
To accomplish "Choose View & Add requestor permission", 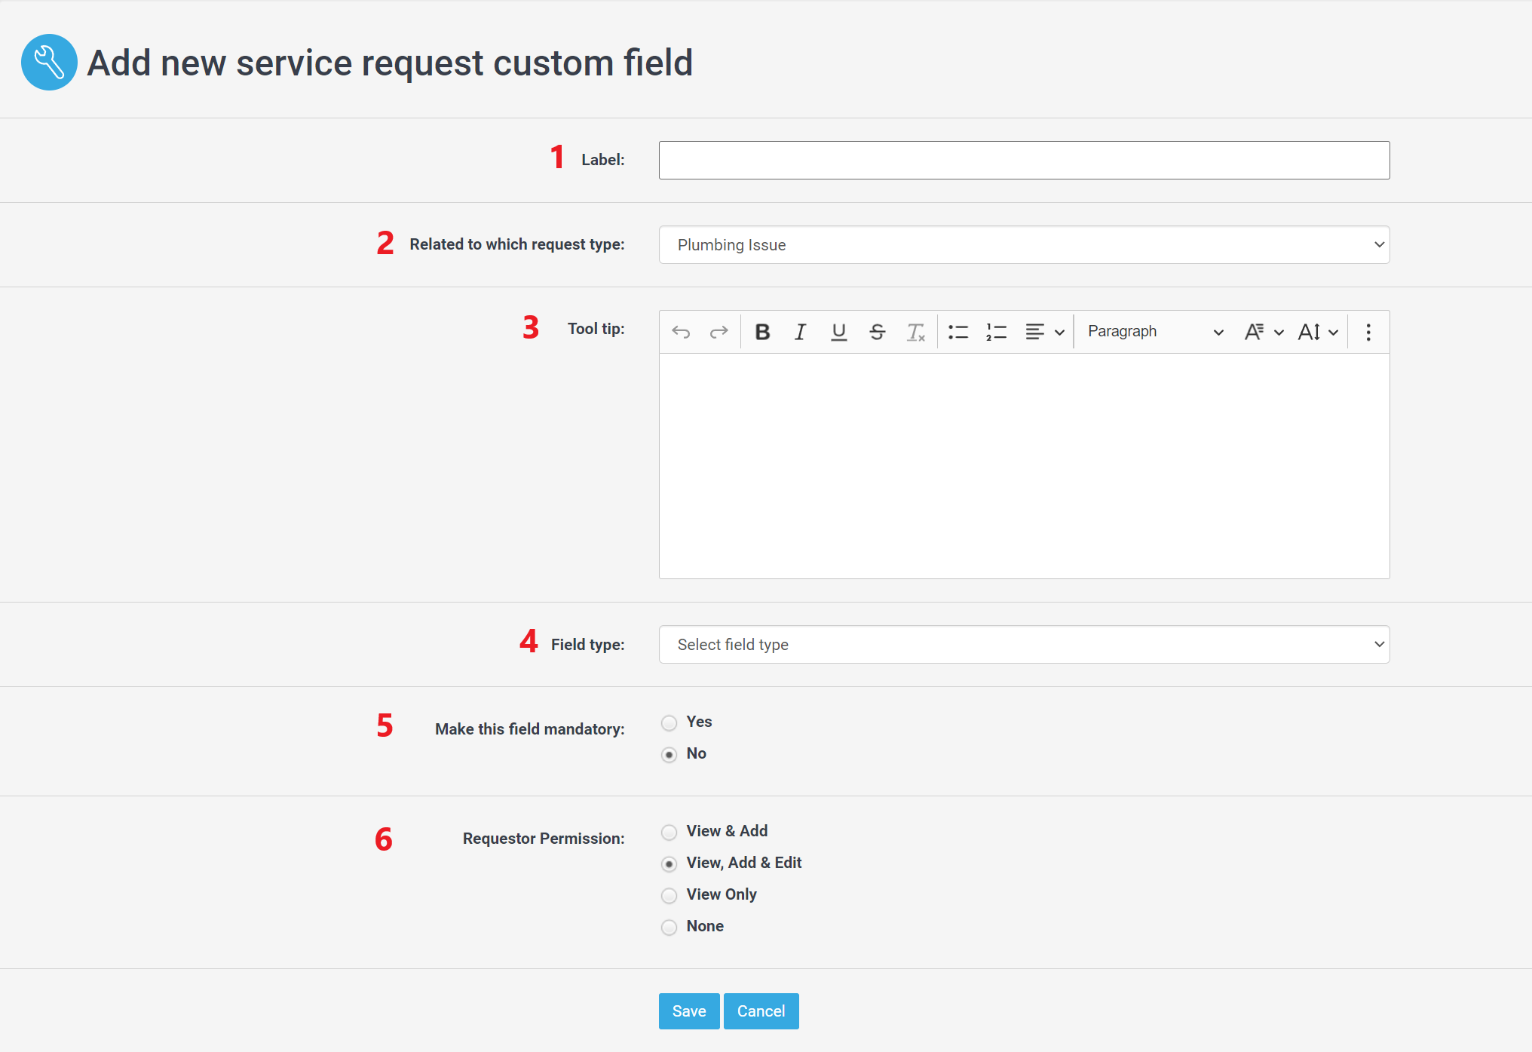I will coord(669,833).
